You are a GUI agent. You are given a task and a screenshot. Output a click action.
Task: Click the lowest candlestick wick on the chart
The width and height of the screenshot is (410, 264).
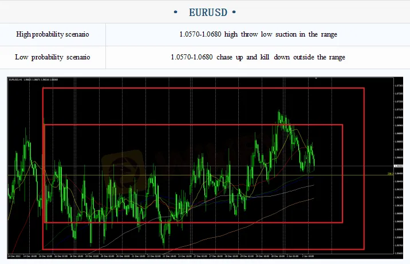(164, 246)
